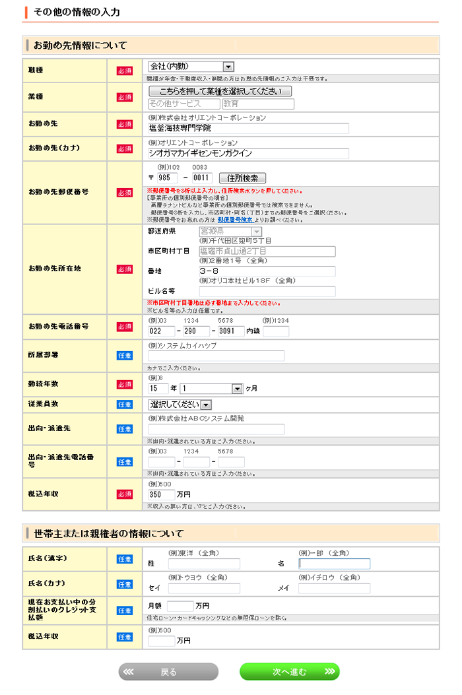This screenshot has width=462, height=695.
Task: Click the 月額 credit payment field
Action: pyautogui.click(x=180, y=606)
